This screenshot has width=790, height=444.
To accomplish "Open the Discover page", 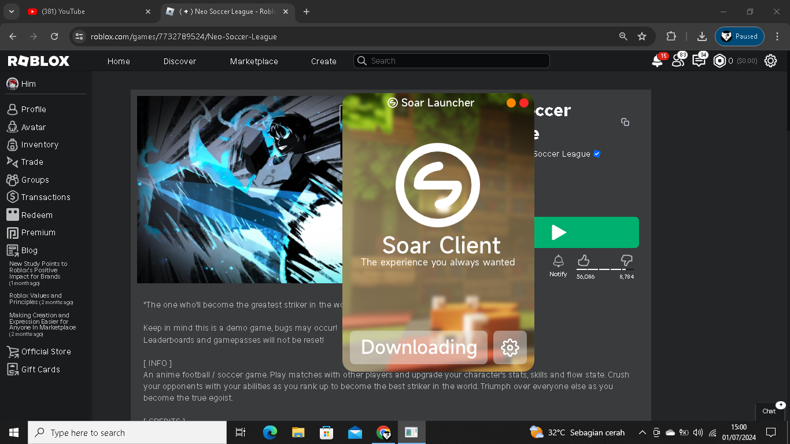I will tap(180, 61).
